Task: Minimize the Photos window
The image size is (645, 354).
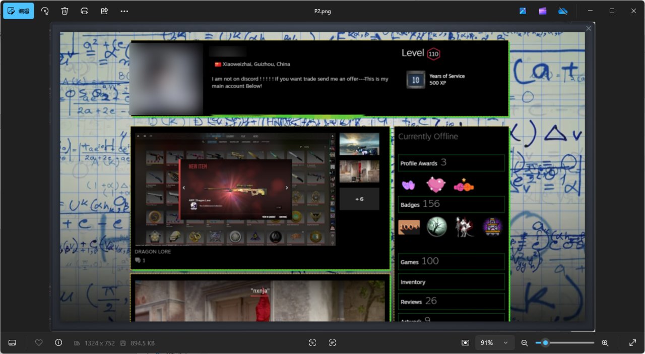Action: point(590,11)
